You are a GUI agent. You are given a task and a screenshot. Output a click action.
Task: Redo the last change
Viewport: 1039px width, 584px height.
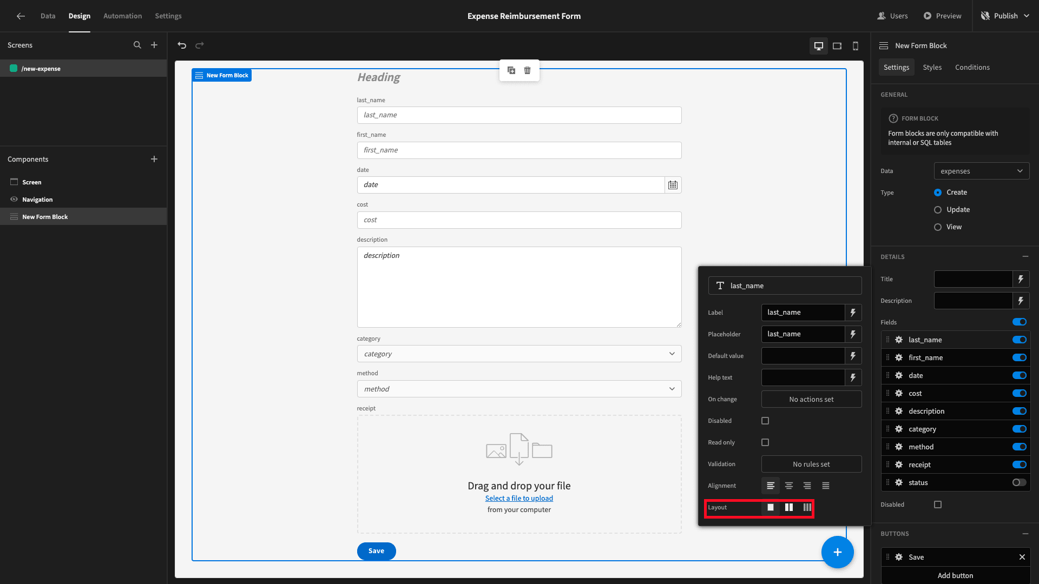(x=200, y=45)
